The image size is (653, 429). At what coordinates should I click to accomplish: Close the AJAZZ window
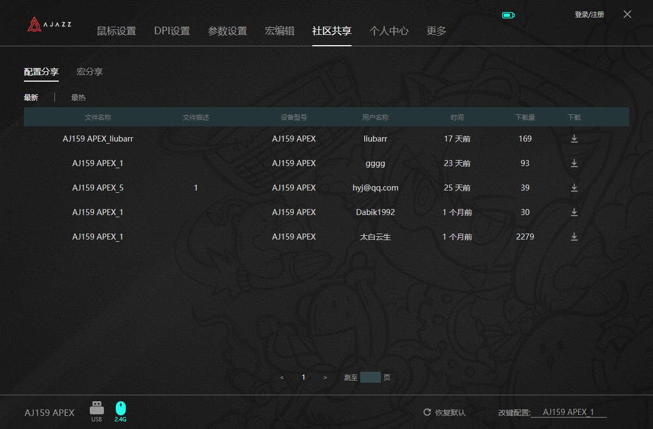pyautogui.click(x=627, y=15)
